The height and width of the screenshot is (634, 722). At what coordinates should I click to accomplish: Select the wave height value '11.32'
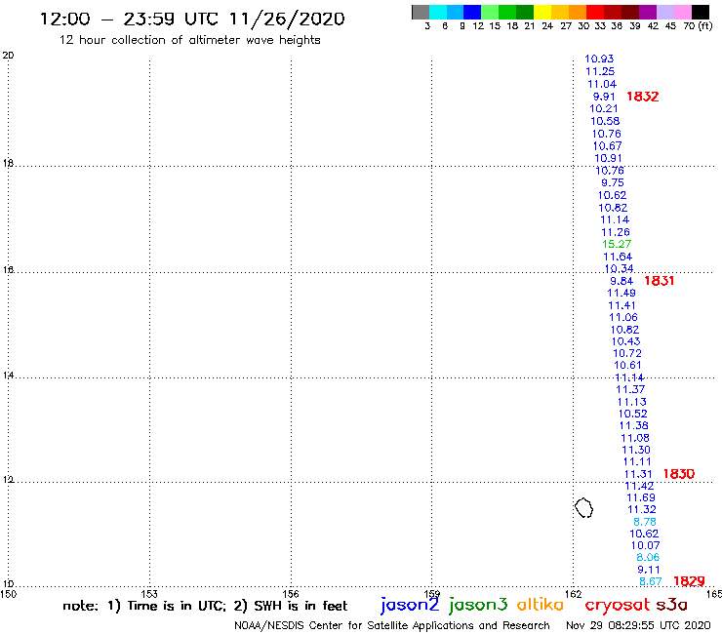point(642,510)
